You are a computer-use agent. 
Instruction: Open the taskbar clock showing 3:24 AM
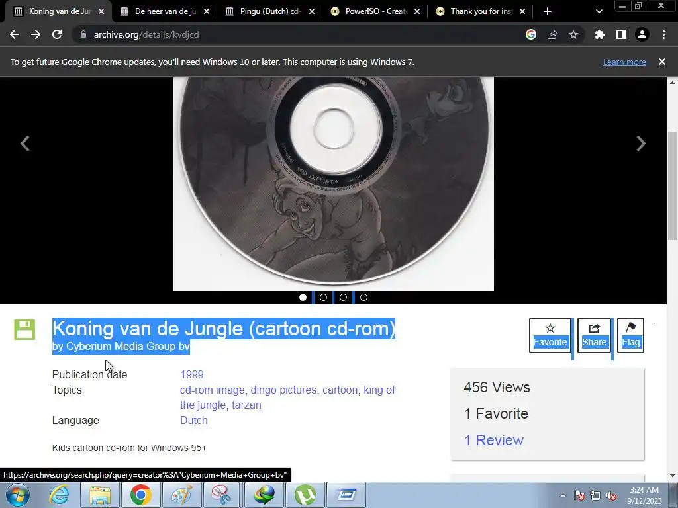coord(644,495)
